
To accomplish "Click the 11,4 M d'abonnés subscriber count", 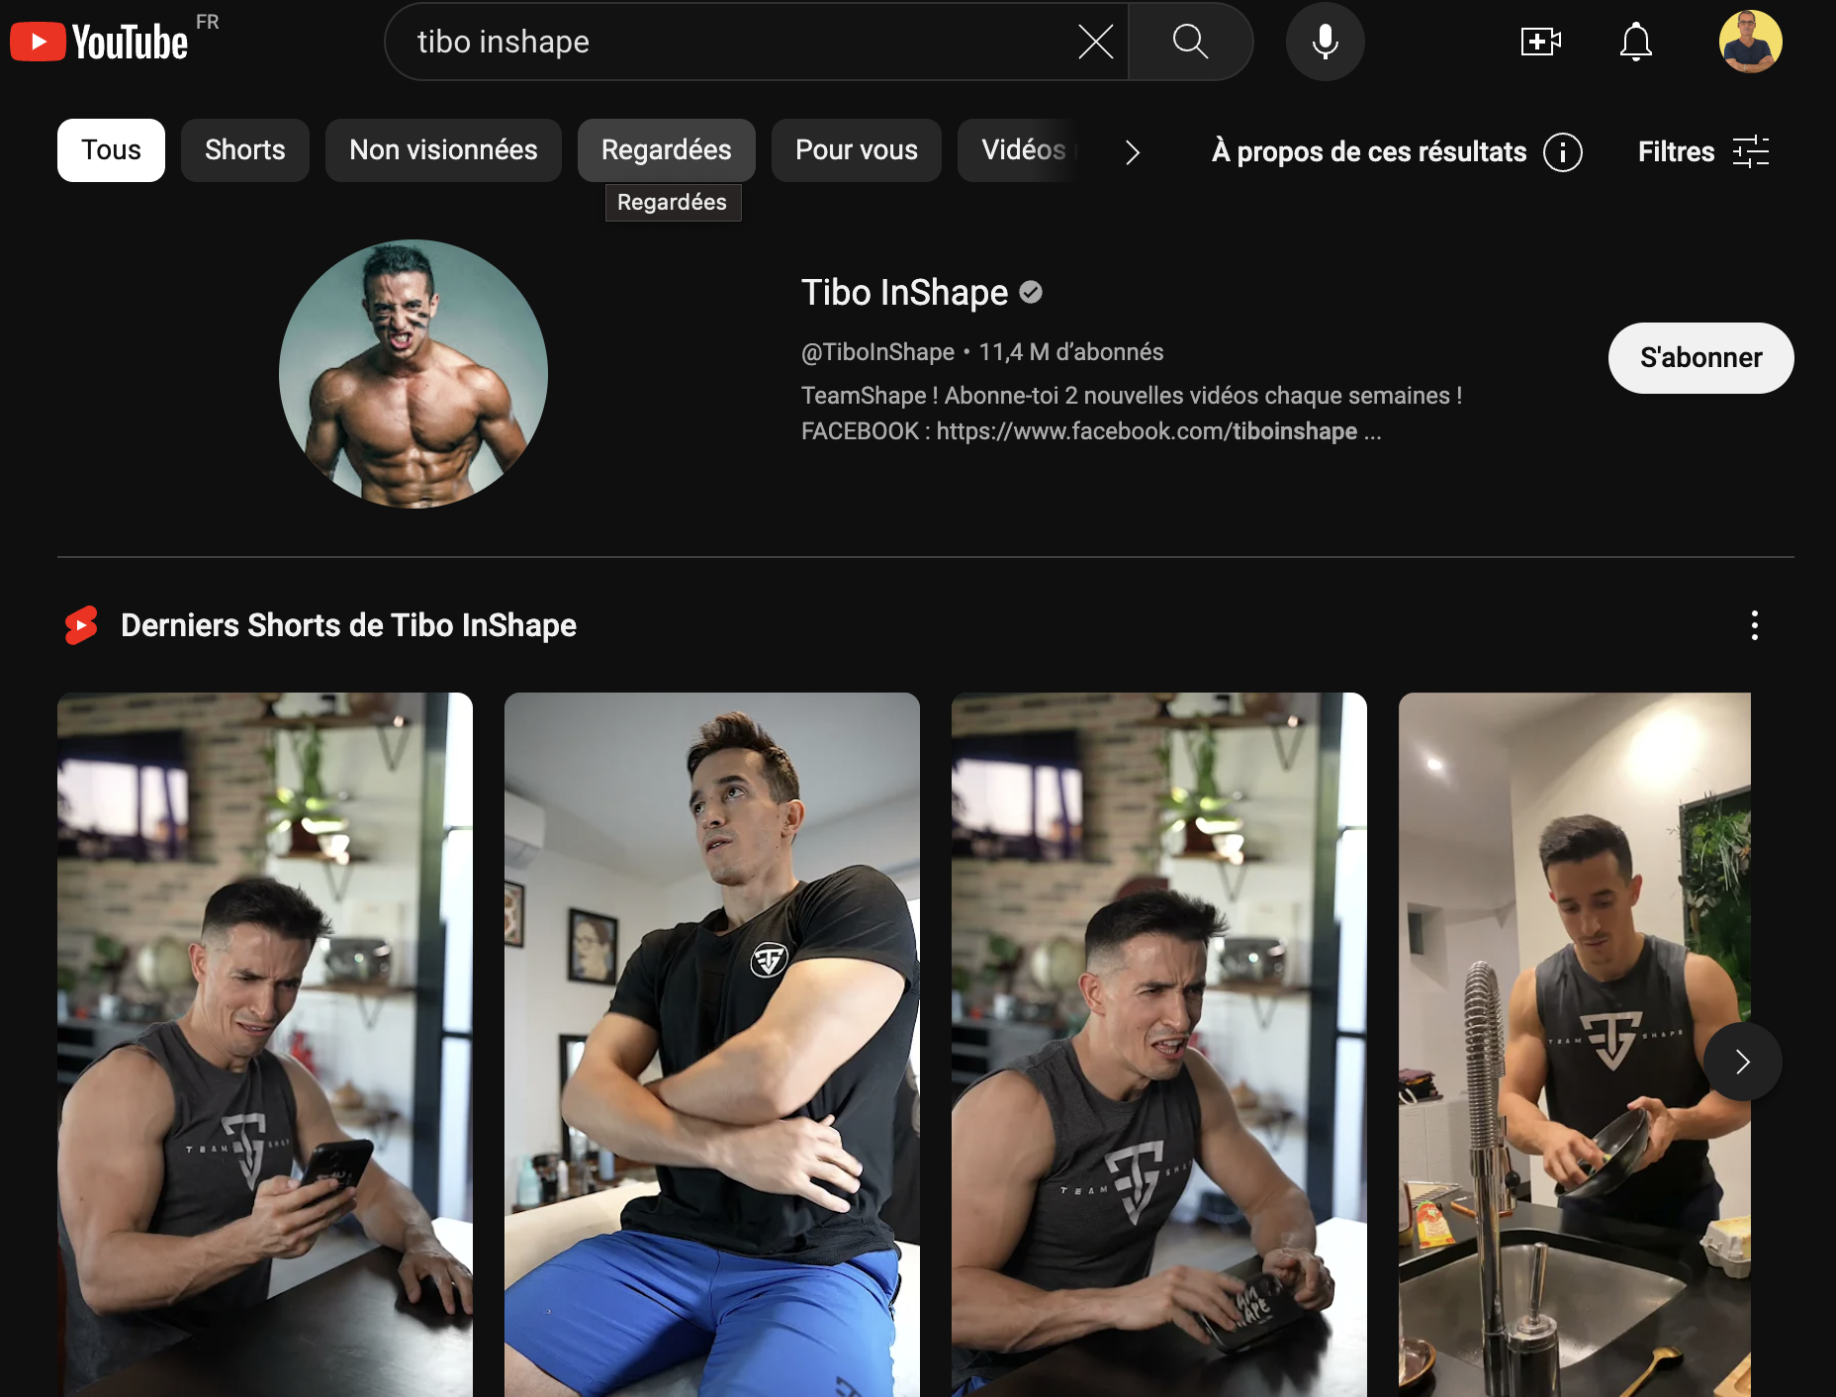I will [1070, 352].
